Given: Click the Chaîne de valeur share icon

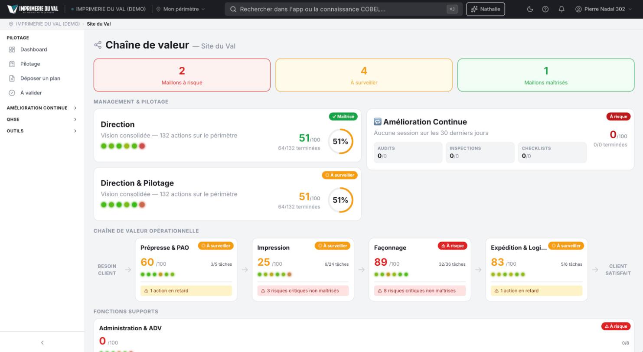Looking at the screenshot, I should (x=98, y=45).
